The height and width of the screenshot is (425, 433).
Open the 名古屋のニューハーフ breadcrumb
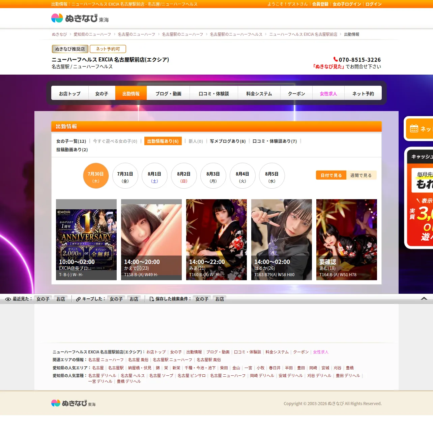(x=137, y=34)
